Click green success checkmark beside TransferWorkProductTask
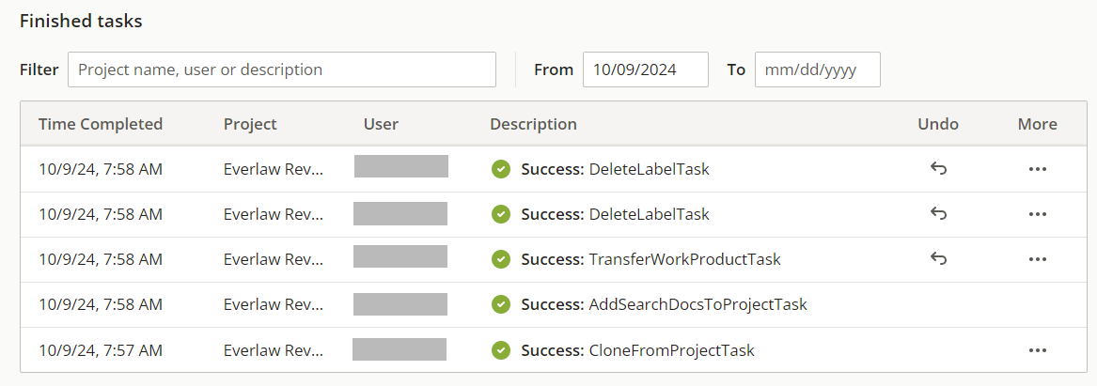Viewport: 1097px width, 386px height. click(x=500, y=259)
